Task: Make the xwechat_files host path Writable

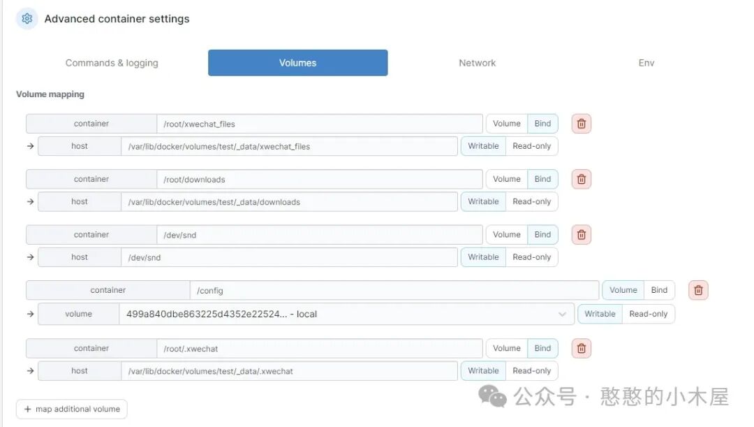Action: pos(483,146)
